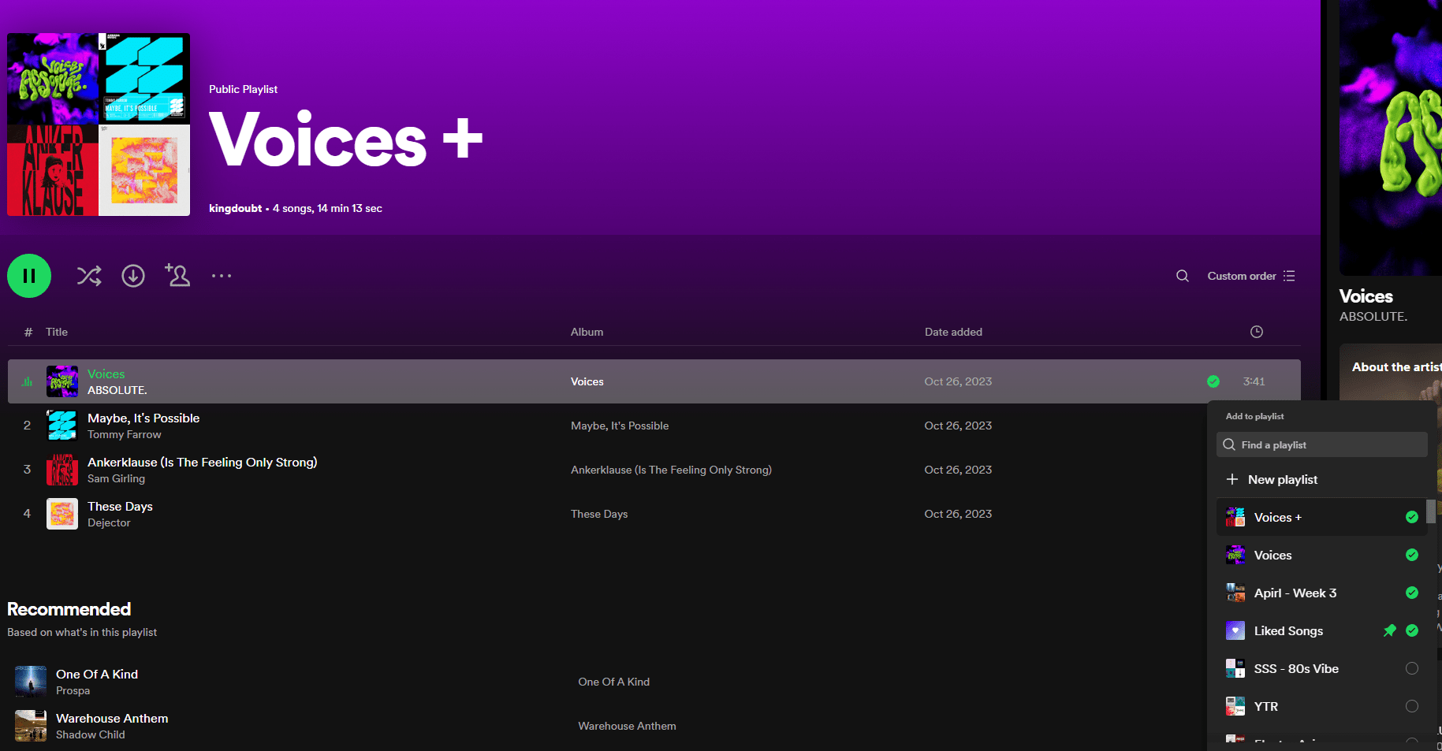The image size is (1442, 751).
Task: Click the Voices + playlist title
Action: [x=345, y=140]
